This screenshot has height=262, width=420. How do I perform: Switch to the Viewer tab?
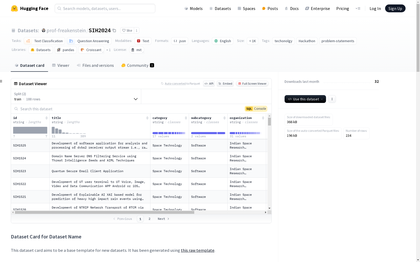[x=61, y=65]
